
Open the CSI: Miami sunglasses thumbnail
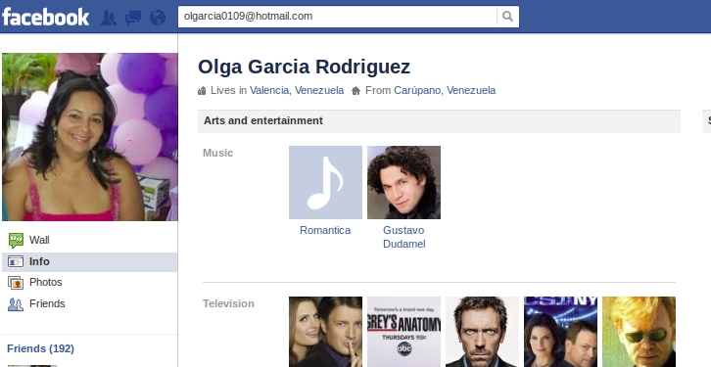[x=639, y=332]
